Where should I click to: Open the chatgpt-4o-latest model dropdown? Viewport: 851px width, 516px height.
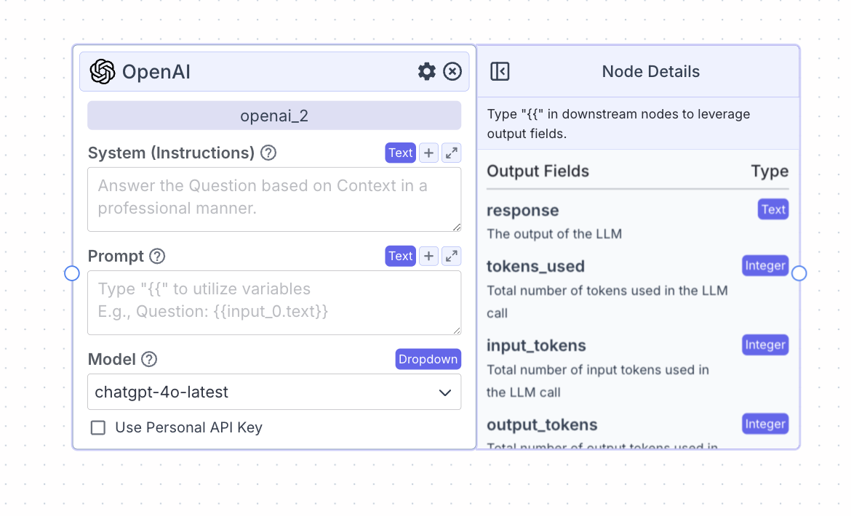pos(274,392)
